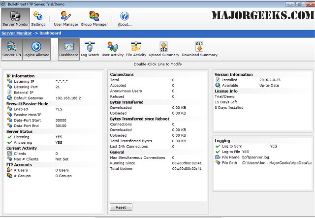Select the bpftpserver.log file name
The height and width of the screenshot is (218, 315).
pos(255,157)
